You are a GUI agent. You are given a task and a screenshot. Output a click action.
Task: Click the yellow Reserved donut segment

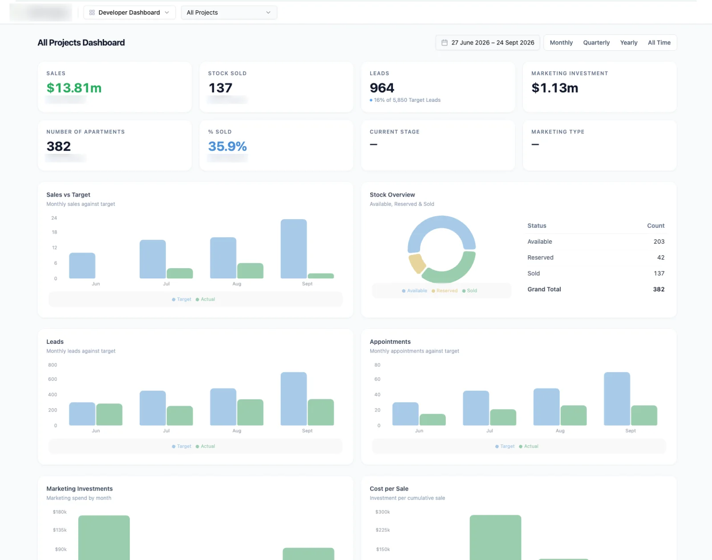click(417, 264)
